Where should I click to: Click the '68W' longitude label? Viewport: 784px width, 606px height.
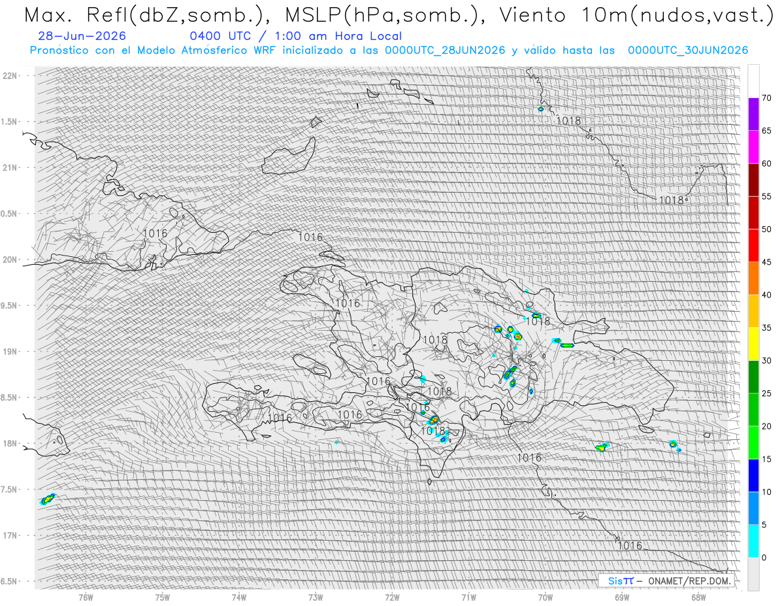698,598
